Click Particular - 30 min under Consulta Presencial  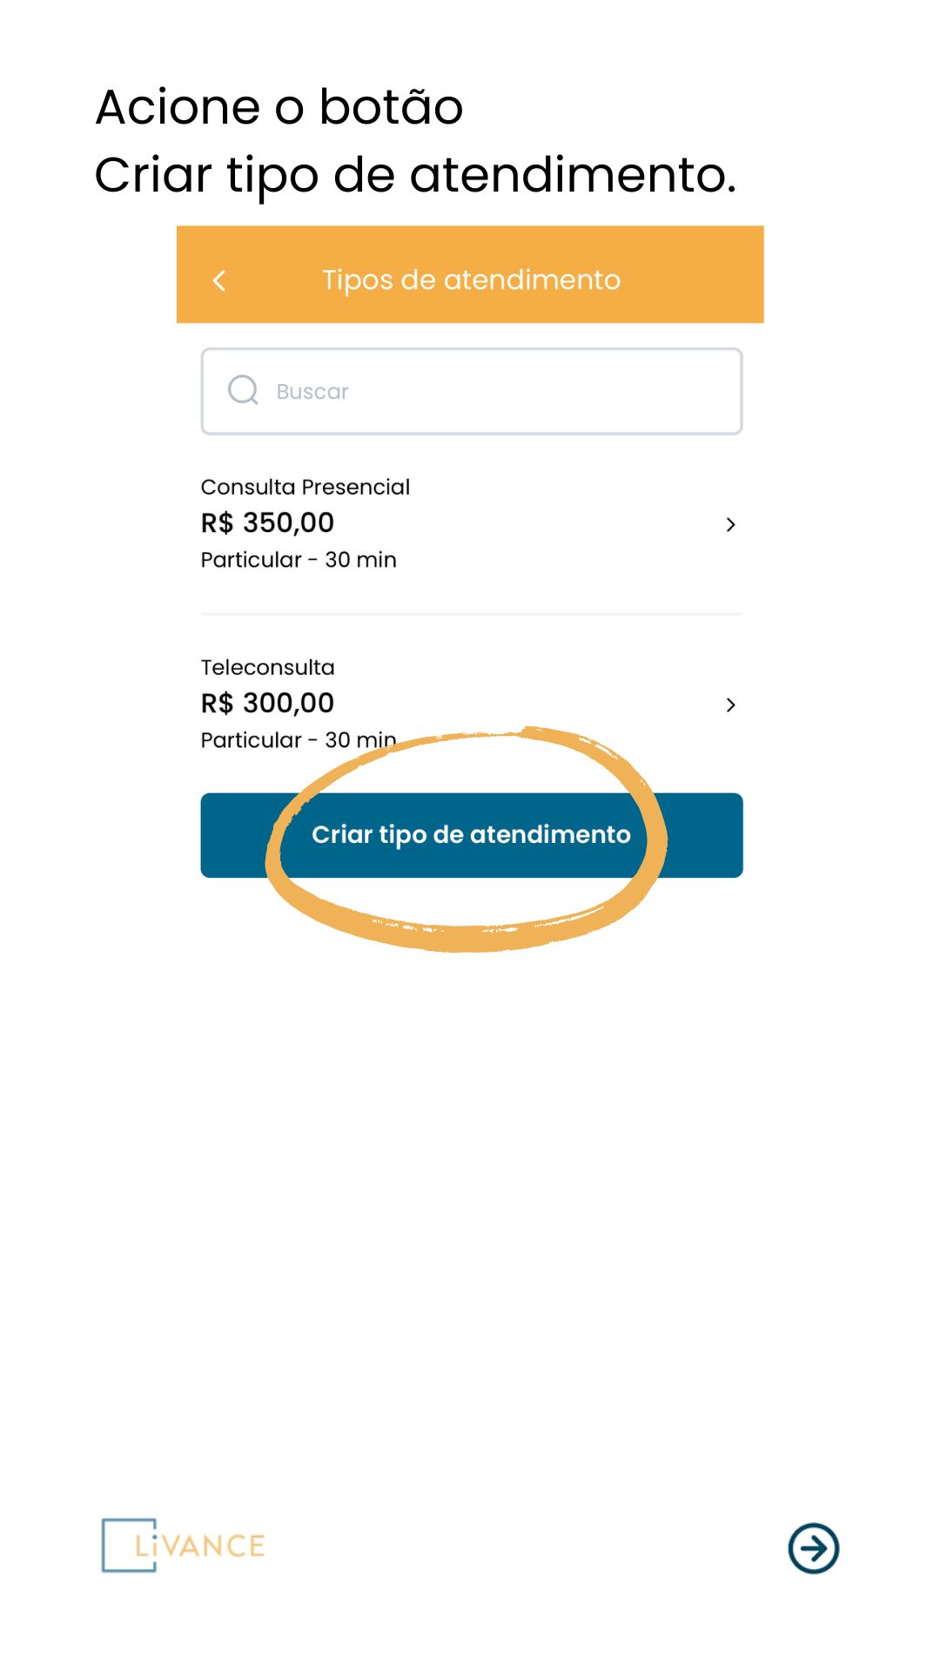(x=299, y=560)
